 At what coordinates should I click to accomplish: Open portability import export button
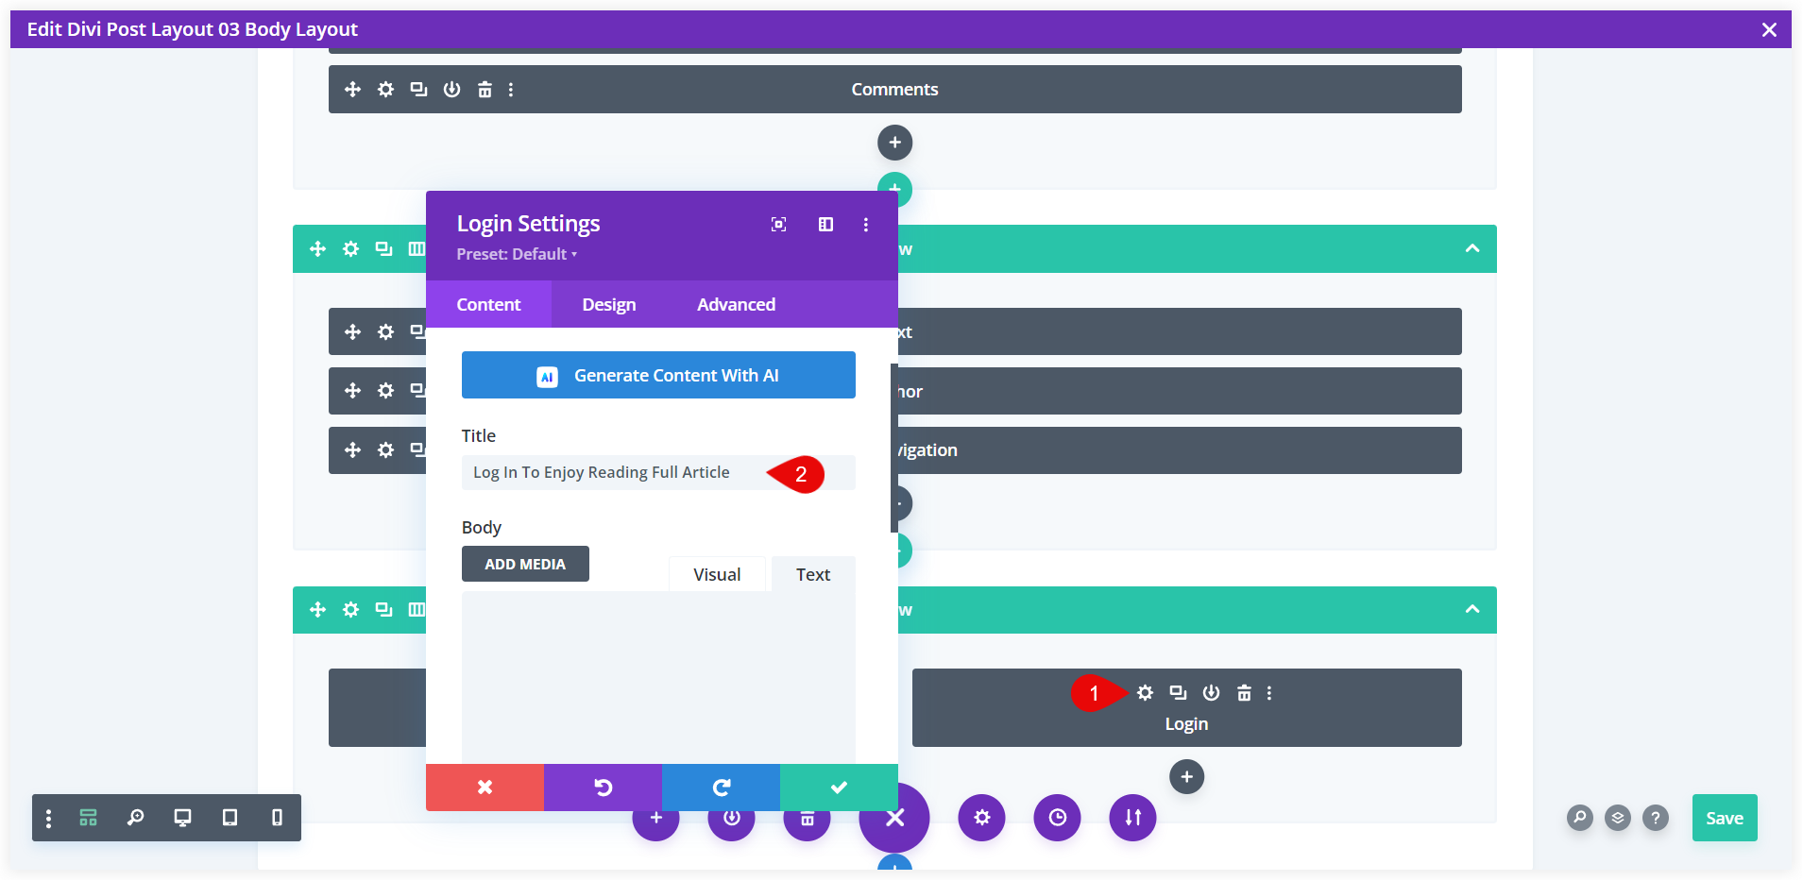pos(1132,818)
